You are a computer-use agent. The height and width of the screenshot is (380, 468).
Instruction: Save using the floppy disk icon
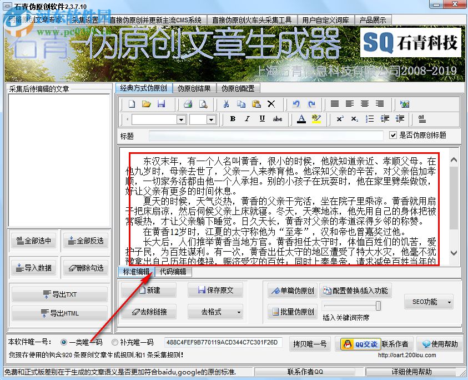point(161,104)
